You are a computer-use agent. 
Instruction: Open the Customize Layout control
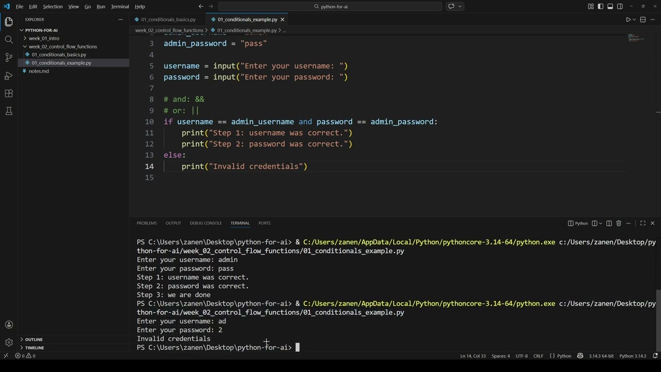(591, 6)
